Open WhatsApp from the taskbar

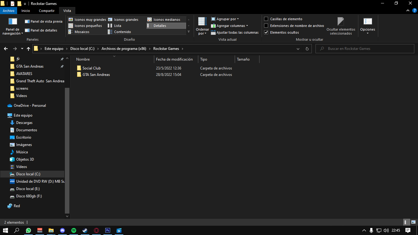point(28,230)
